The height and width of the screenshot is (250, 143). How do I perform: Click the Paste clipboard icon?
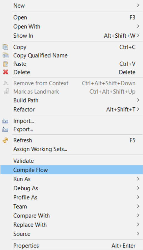coord(5,64)
